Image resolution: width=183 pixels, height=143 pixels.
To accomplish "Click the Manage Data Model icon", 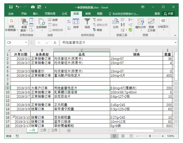I will (x=130, y=30).
